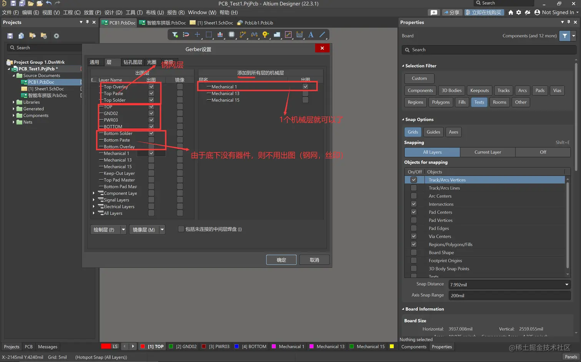Screen dimensions: 581x362
Task: Click Search field in Properties panel
Action: point(489,50)
